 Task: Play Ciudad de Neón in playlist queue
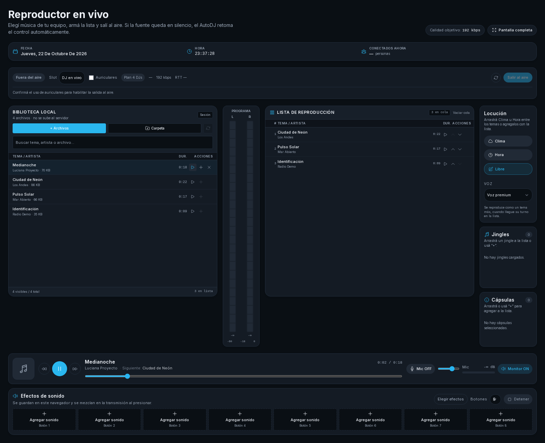pyautogui.click(x=446, y=135)
